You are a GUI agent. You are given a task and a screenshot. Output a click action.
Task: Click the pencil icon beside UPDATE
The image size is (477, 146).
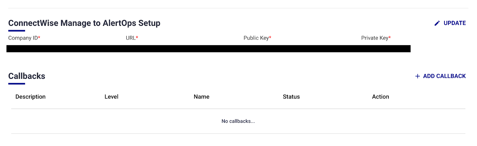tap(437, 23)
